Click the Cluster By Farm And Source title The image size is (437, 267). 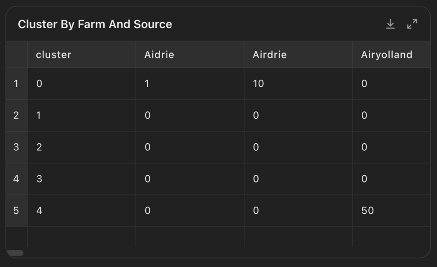(x=95, y=24)
